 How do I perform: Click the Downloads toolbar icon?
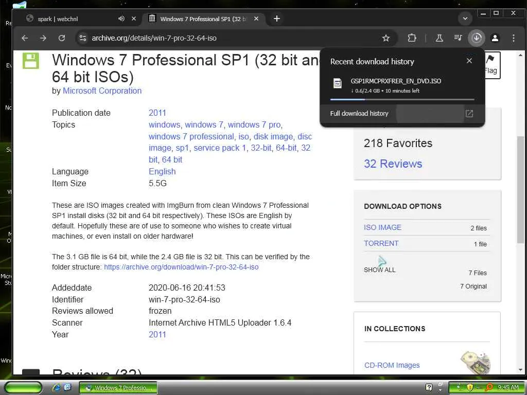point(477,38)
